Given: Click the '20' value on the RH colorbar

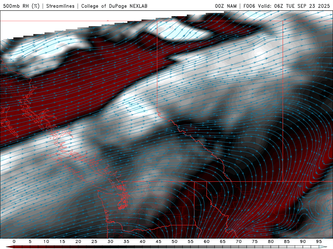Looking at the screenshot, I should 78,242.
